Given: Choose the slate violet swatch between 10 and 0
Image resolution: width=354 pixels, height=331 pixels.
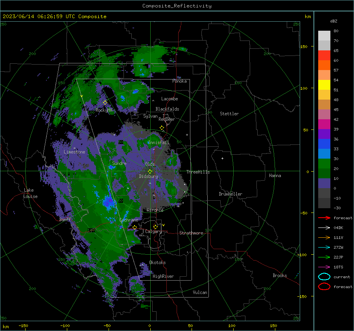Looking at the screenshot, I should click(x=324, y=183).
